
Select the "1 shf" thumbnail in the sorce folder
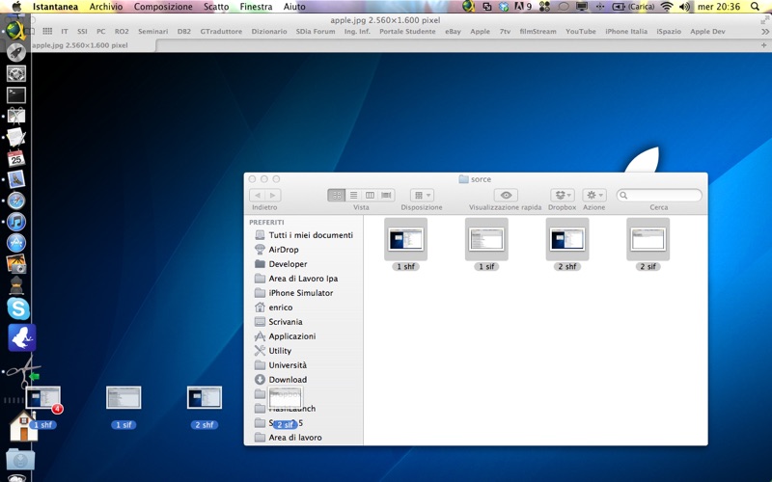point(405,239)
